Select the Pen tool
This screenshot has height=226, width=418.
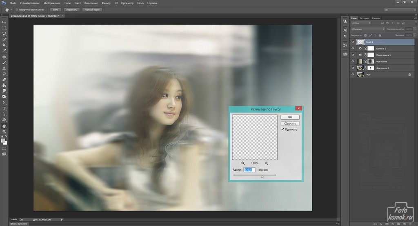(x=4, y=103)
